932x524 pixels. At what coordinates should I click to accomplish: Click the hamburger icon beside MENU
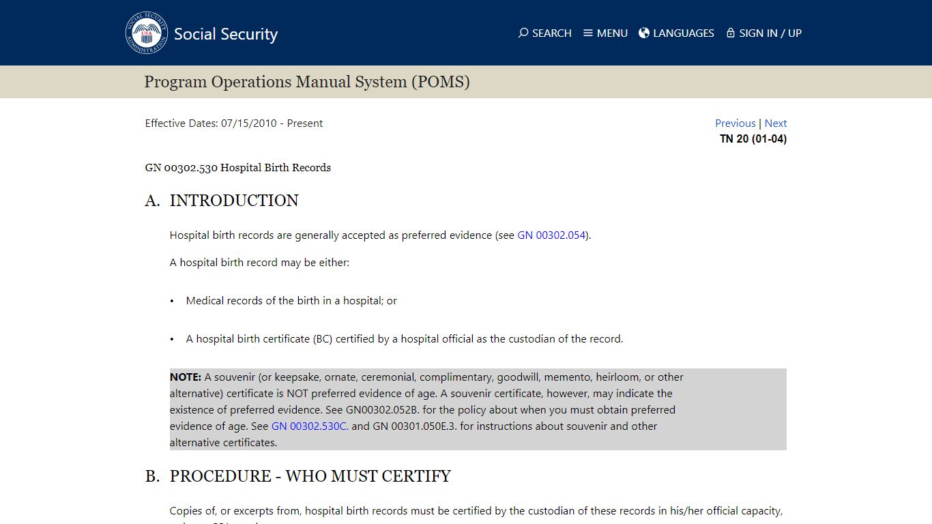pos(588,33)
